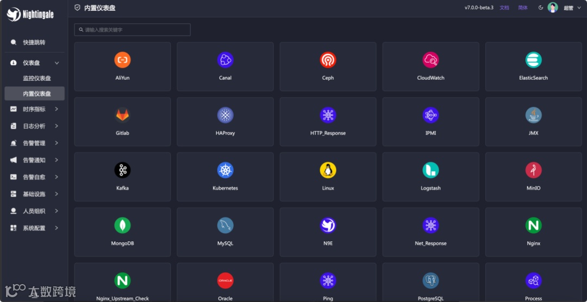Open the Process cubes icon
Viewport: 587px width, 302px height.
[x=534, y=281]
